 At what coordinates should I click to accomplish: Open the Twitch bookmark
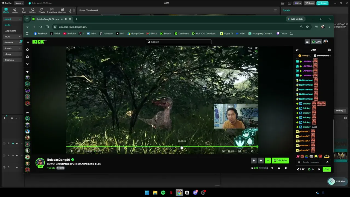pos(282,34)
